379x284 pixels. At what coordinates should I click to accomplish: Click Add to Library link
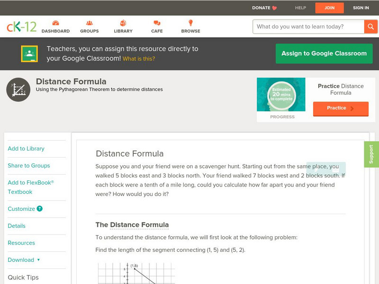click(26, 149)
